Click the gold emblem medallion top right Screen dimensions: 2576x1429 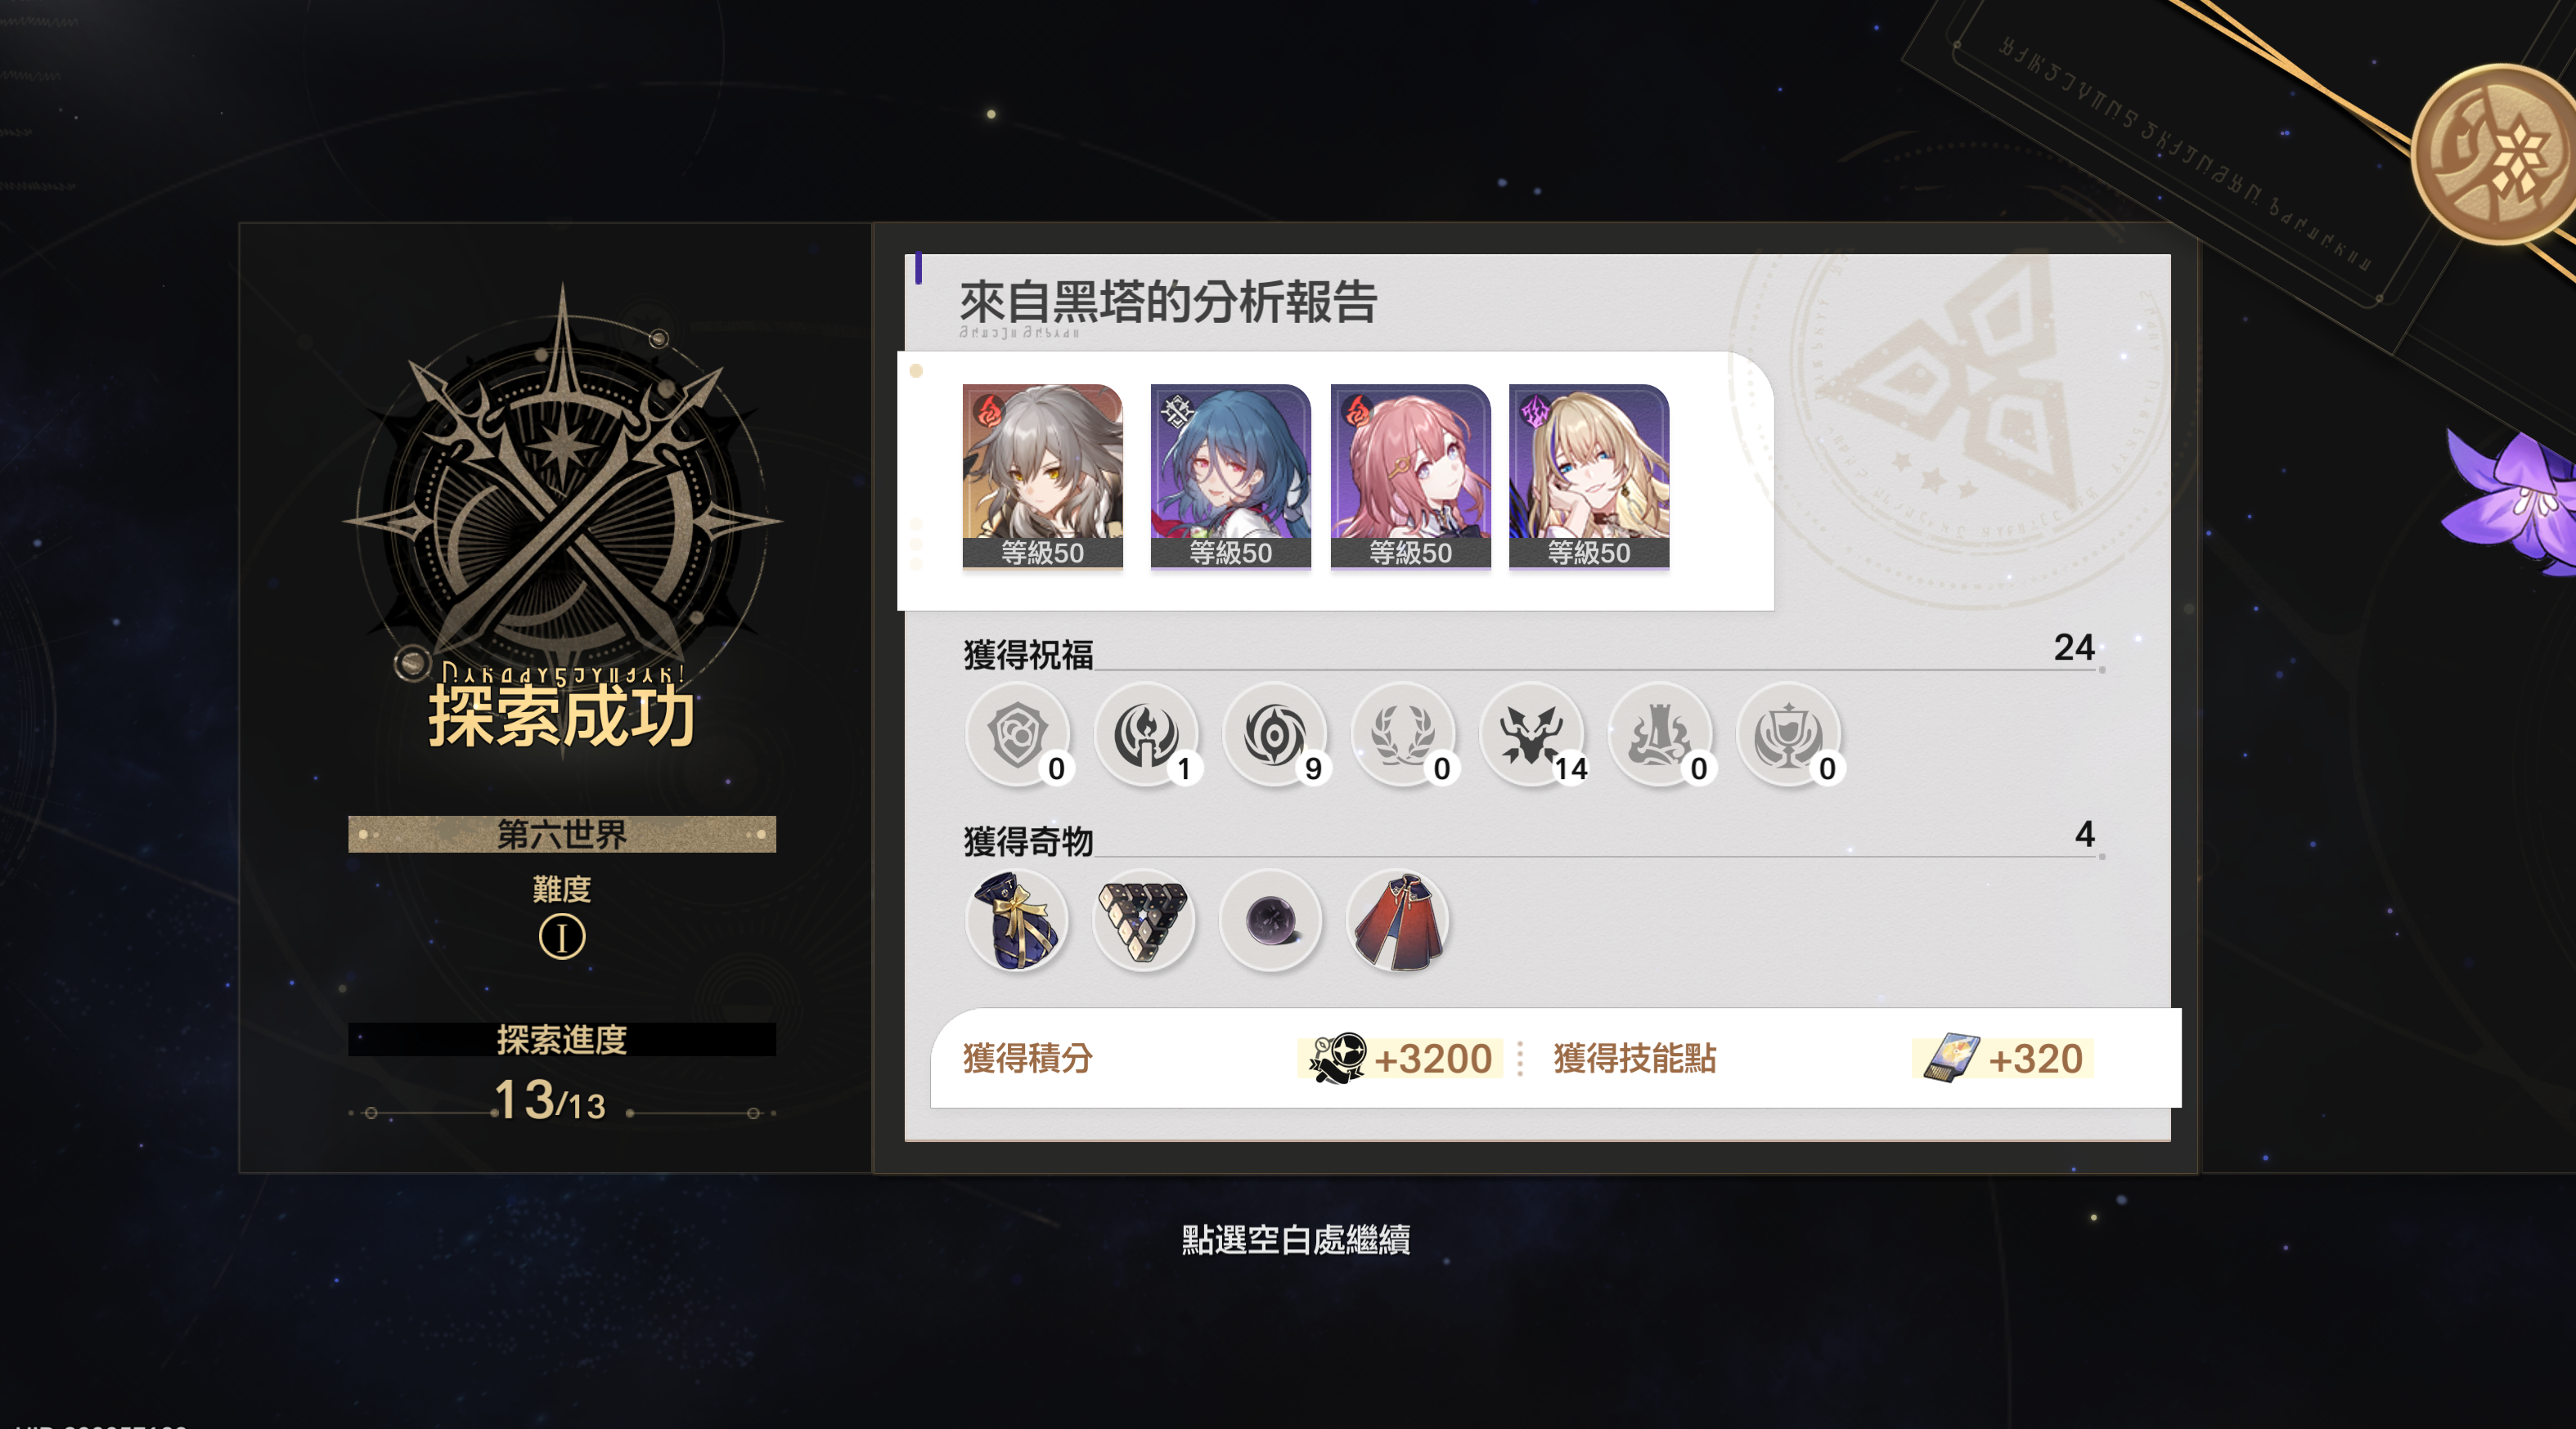[2494, 155]
